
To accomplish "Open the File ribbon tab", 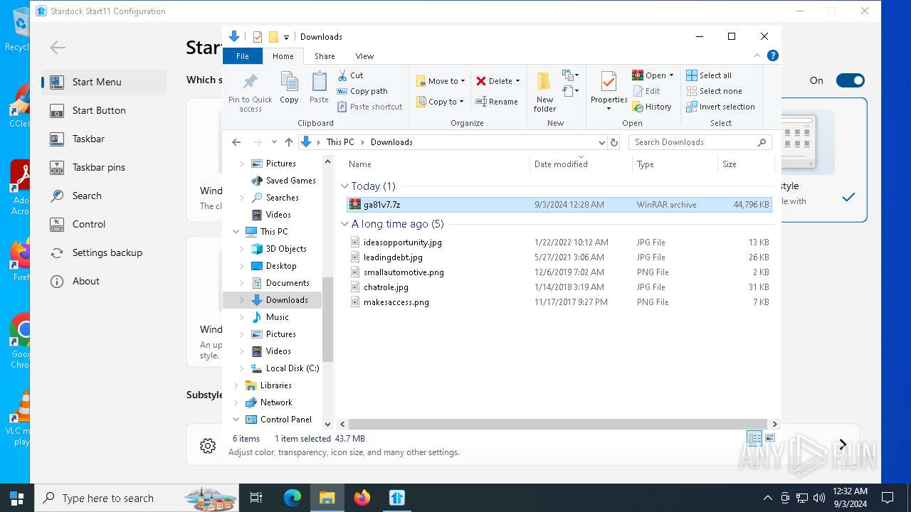I will coord(243,56).
